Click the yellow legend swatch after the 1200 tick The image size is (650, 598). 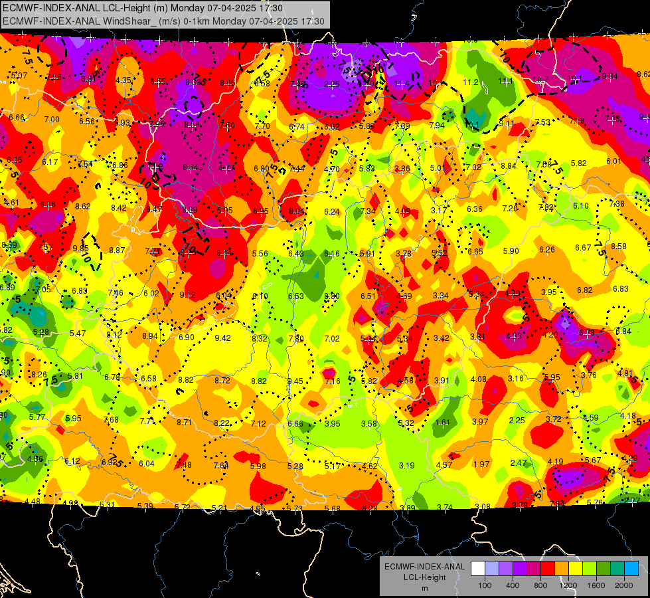tap(576, 569)
